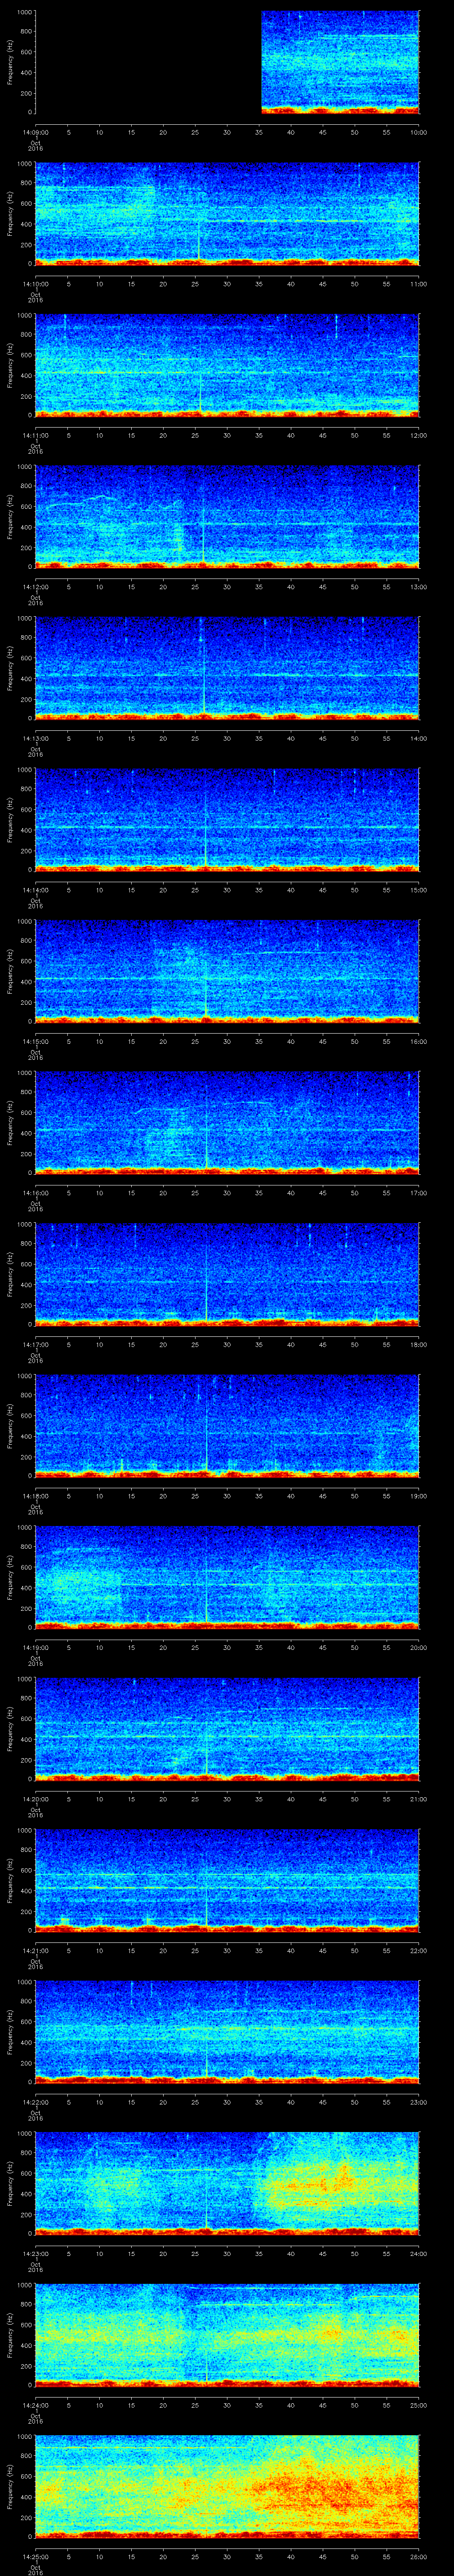Image resolution: width=454 pixels, height=2576 pixels.
Task: Click the spectrogram panel starting at 14:23:00
Action: point(227,2184)
